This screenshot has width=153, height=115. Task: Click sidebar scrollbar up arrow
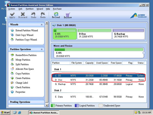coord(47,23)
